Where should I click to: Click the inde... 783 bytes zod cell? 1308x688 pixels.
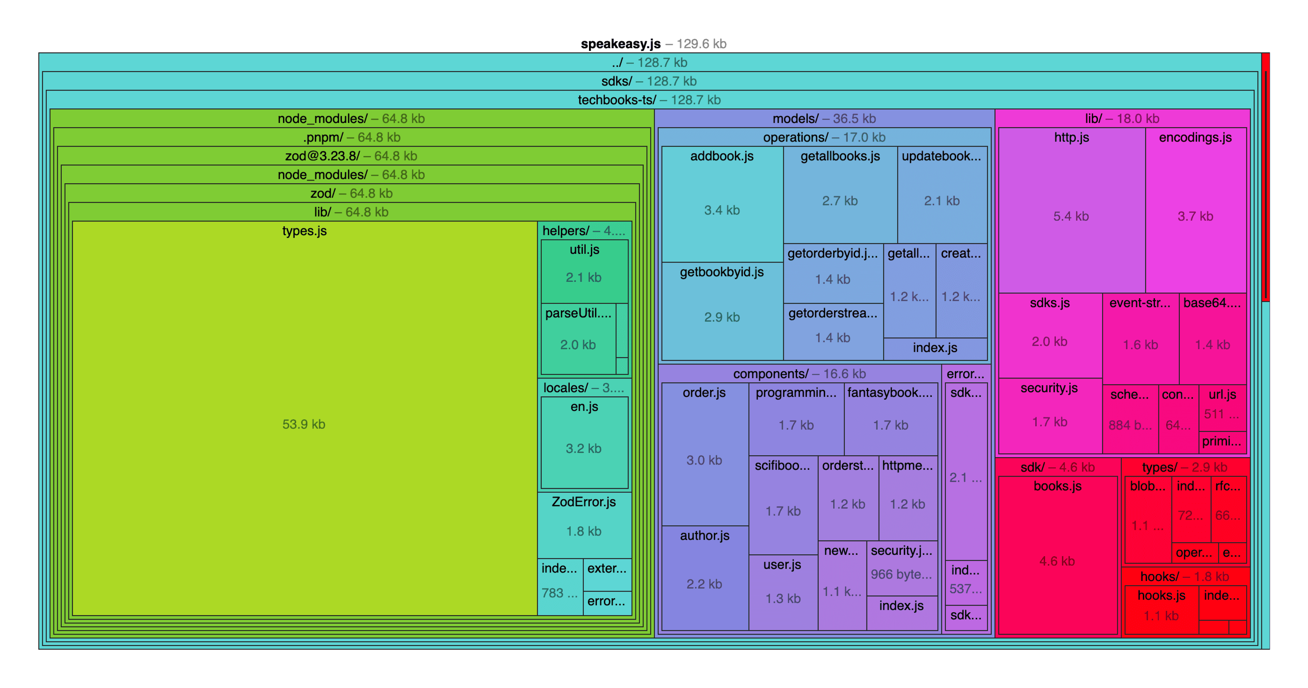tap(560, 587)
